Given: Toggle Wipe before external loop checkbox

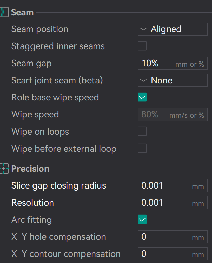Looking at the screenshot, I should [x=142, y=149].
